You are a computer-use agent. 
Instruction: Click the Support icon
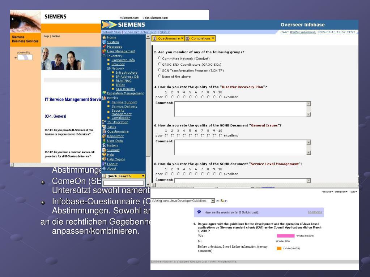[104, 150]
